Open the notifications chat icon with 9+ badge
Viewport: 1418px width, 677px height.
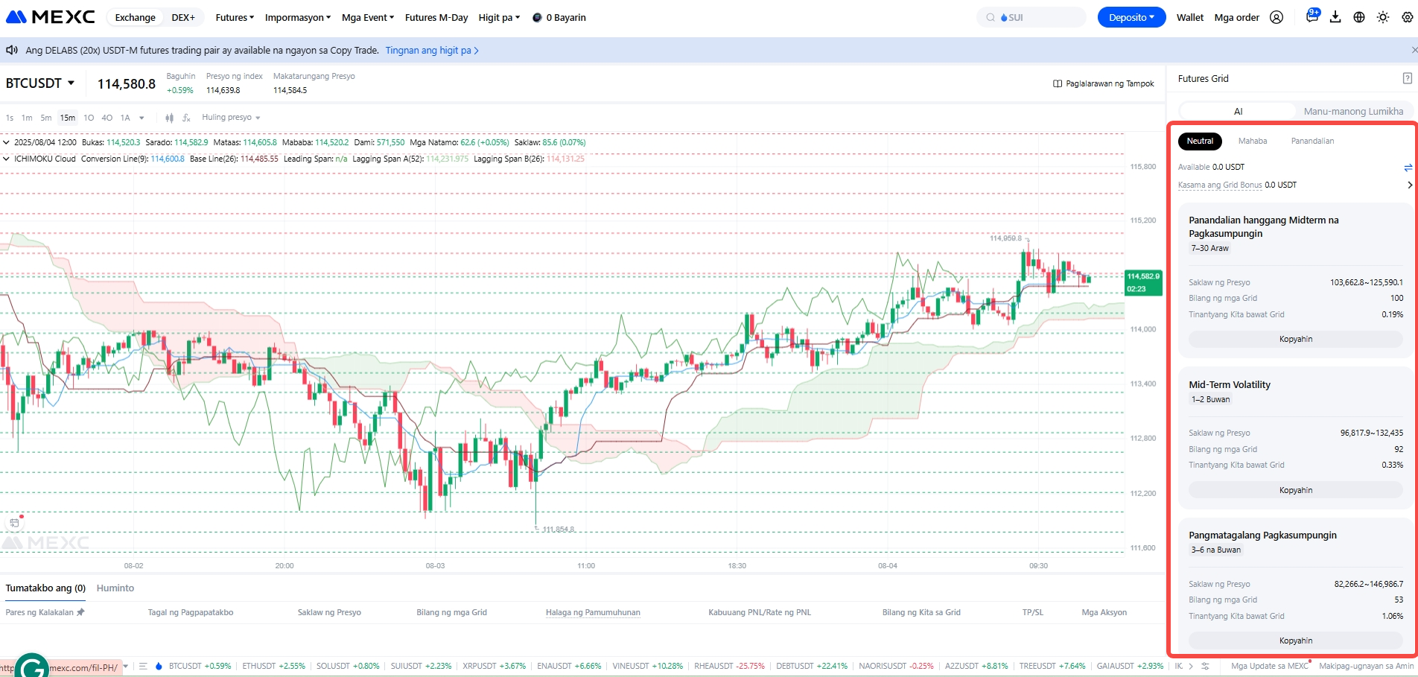click(x=1312, y=16)
